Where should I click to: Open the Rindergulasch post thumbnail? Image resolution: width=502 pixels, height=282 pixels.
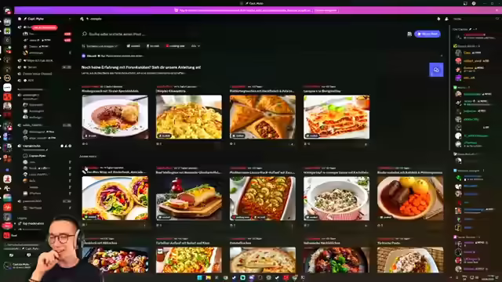click(115, 117)
